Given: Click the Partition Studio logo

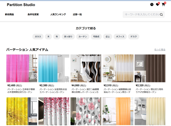Looking at the screenshot, I should pos(21,5).
